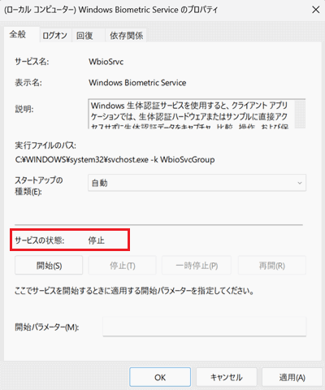Close the properties dialog with X
The width and height of the screenshot is (325, 390).
(315, 10)
